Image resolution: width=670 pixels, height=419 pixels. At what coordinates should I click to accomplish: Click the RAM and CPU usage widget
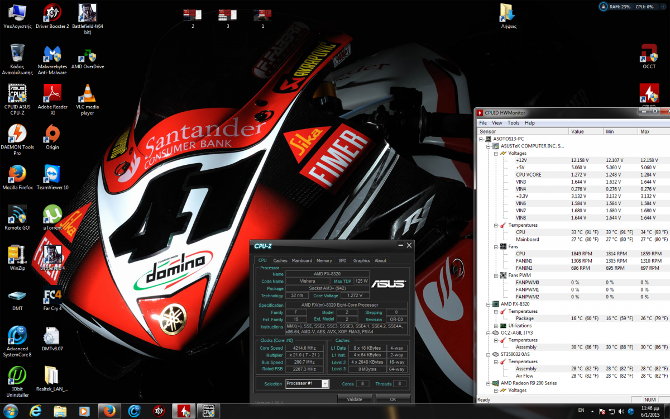click(x=633, y=7)
